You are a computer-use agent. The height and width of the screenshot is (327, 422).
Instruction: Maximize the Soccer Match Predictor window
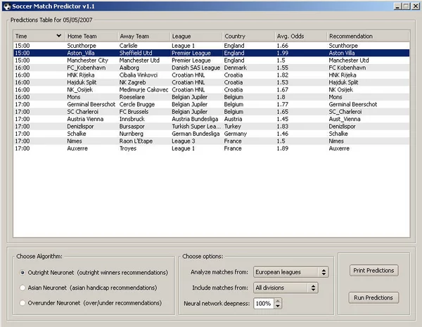click(x=407, y=6)
